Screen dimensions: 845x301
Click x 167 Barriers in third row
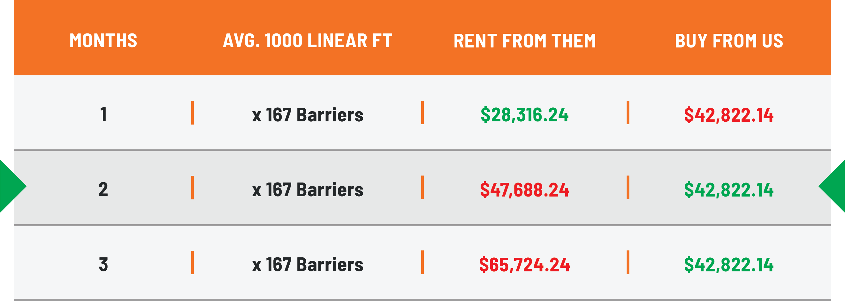click(x=308, y=264)
